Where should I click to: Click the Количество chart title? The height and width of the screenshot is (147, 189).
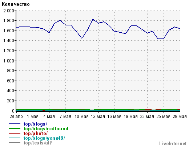[x=16, y=4]
